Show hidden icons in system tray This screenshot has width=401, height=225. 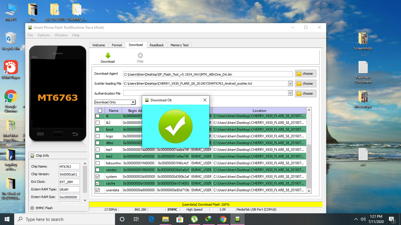pyautogui.click(x=356, y=219)
